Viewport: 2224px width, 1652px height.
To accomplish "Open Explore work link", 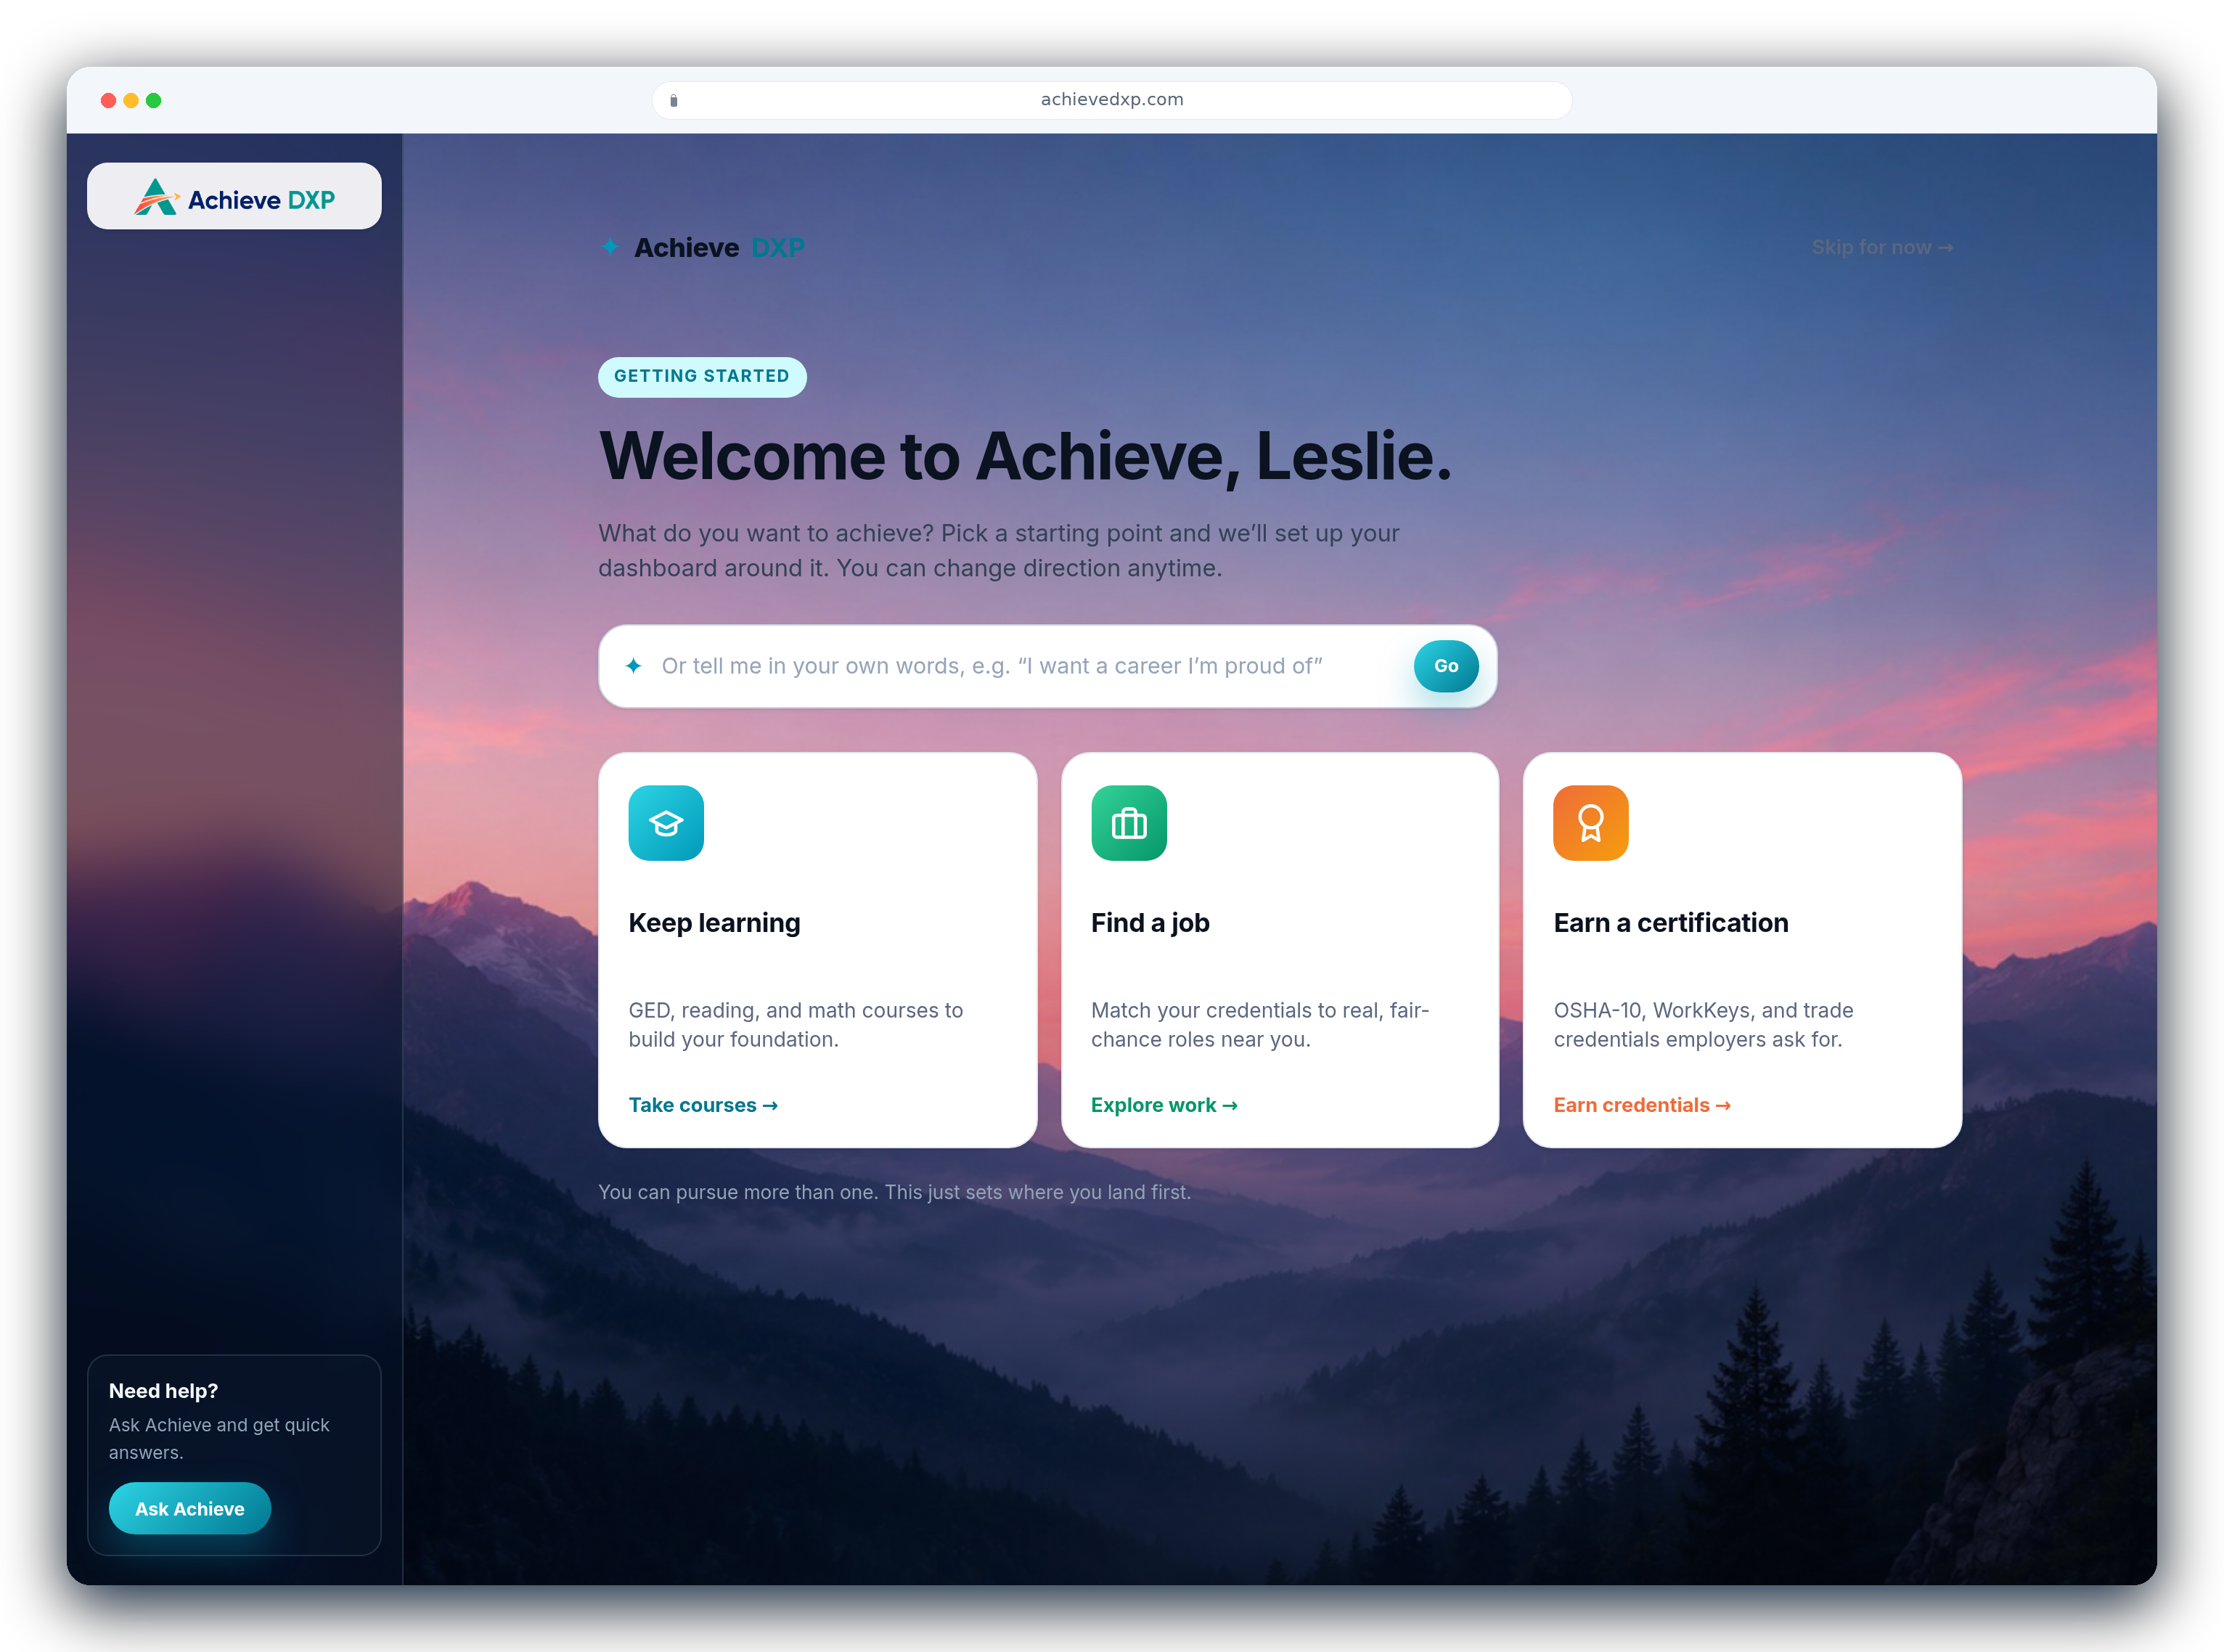I will point(1164,1105).
